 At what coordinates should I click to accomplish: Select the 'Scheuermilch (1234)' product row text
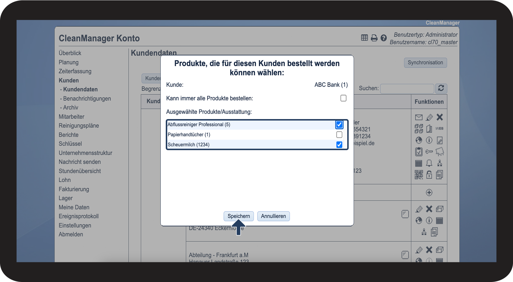188,145
